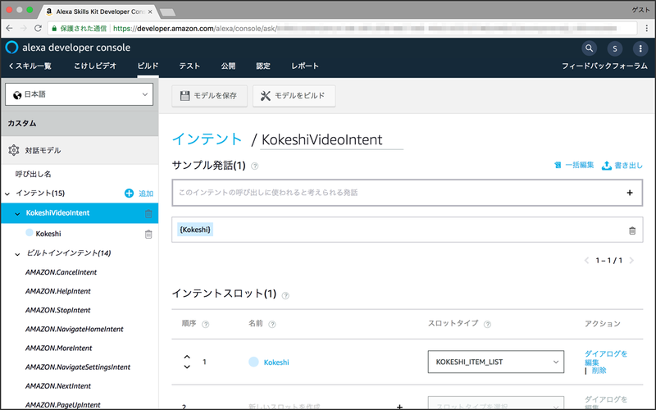Select AMAZON.MoreIntent
This screenshot has width=656, height=410.
coord(58,348)
